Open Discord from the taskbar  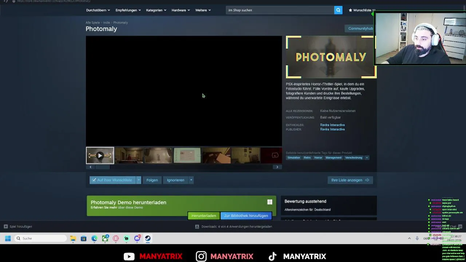[x=137, y=238]
